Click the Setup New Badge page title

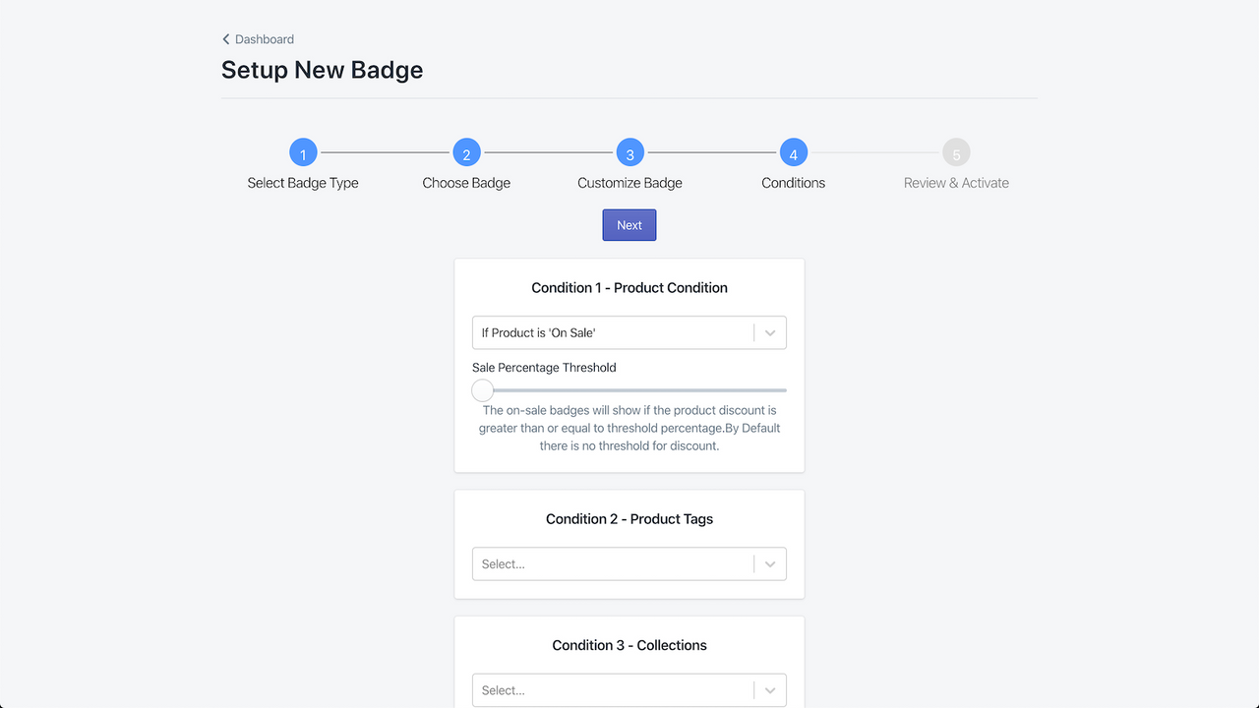[x=322, y=70]
